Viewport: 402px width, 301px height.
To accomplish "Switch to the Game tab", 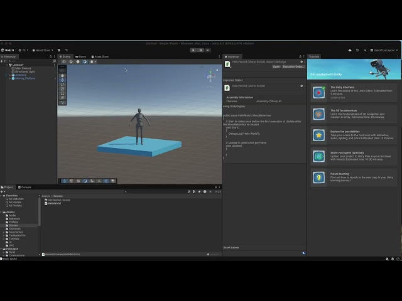I will [81, 56].
